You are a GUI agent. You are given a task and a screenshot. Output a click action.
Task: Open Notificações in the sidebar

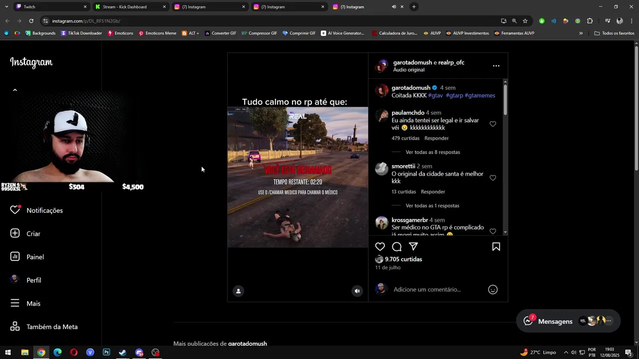tap(37, 210)
